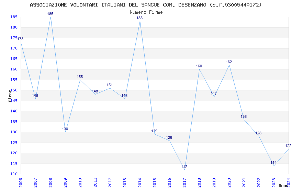Click the data label 112 for 2017
Image resolution: width=292 pixels, height=189 pixels.
click(x=184, y=167)
